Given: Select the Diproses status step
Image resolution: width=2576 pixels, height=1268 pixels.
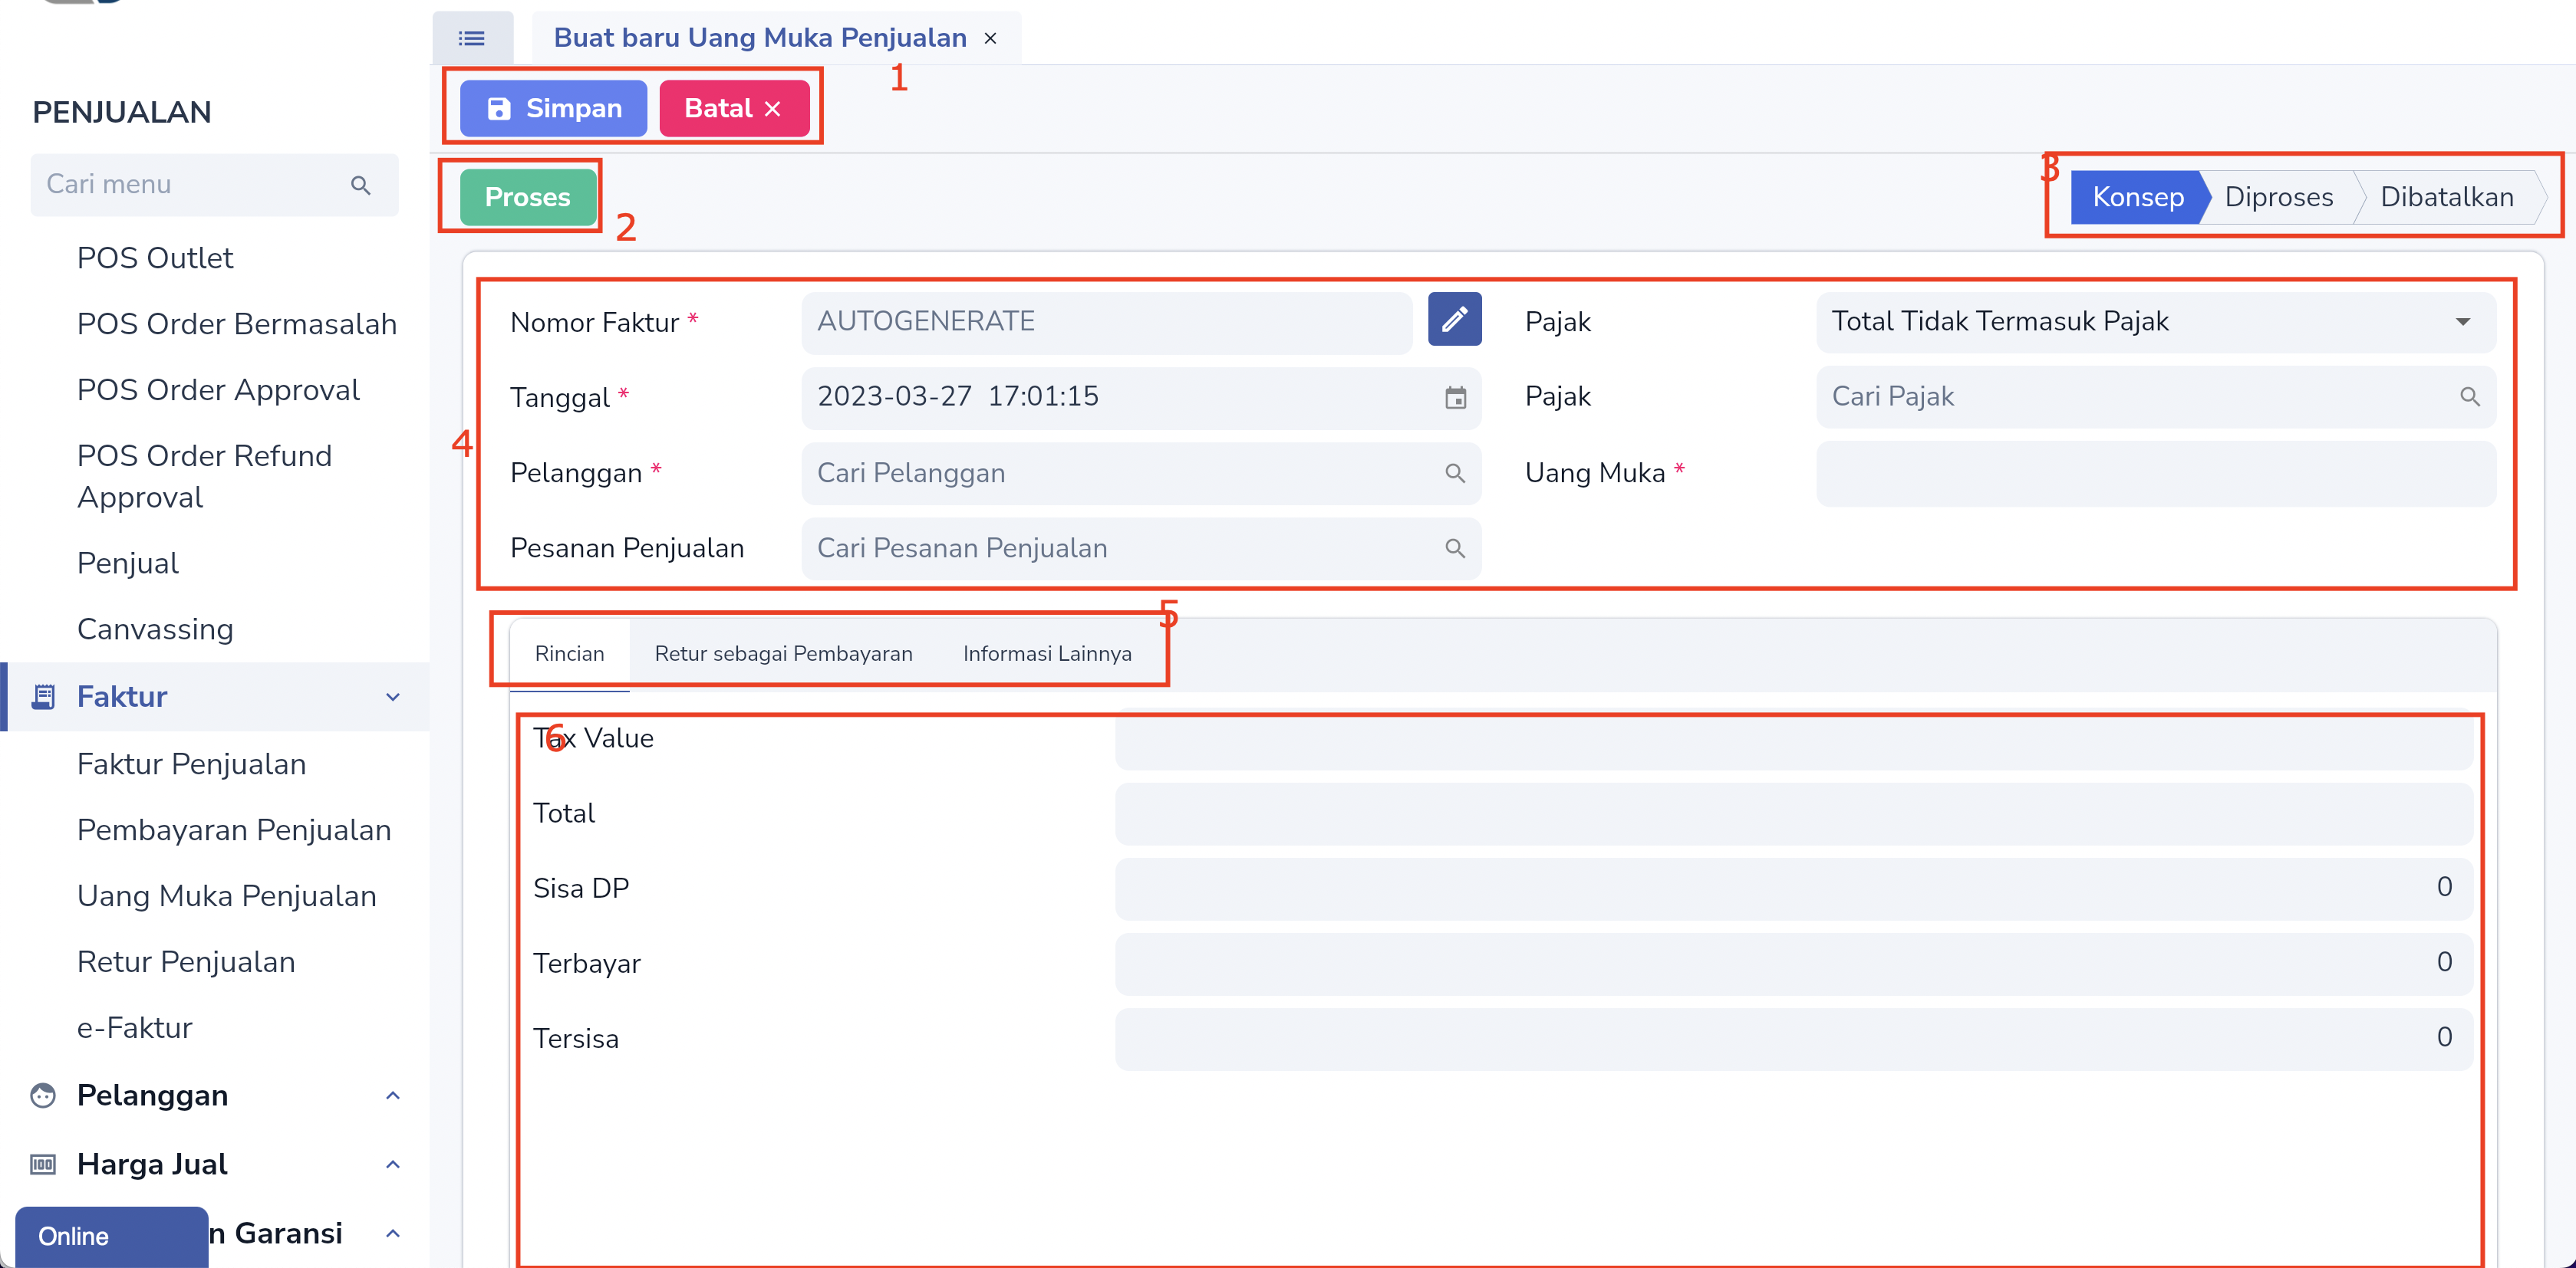Looking at the screenshot, I should 2278,197.
